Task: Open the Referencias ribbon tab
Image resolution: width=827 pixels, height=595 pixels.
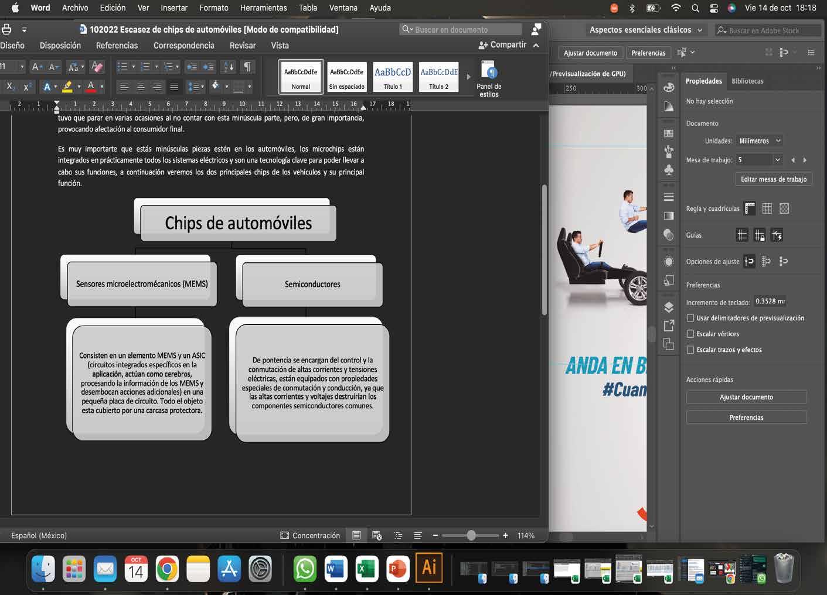Action: [117, 45]
